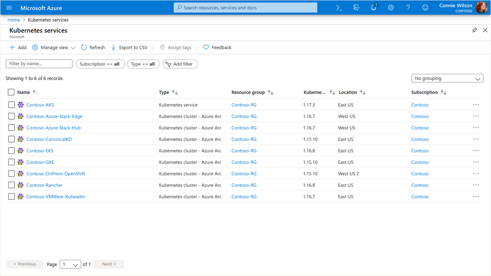The height and width of the screenshot is (276, 491).
Task: Go to Home breadcrumb
Action: pyautogui.click(x=14, y=20)
